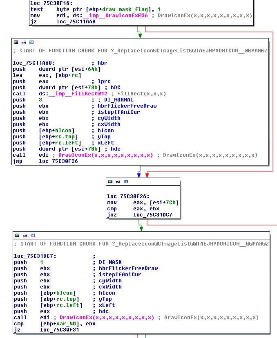
Task: Click mov eax, [esi+7Ch] instruction
Action: point(143,203)
